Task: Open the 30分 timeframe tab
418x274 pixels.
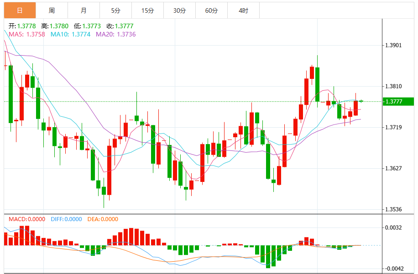Action: coord(179,10)
